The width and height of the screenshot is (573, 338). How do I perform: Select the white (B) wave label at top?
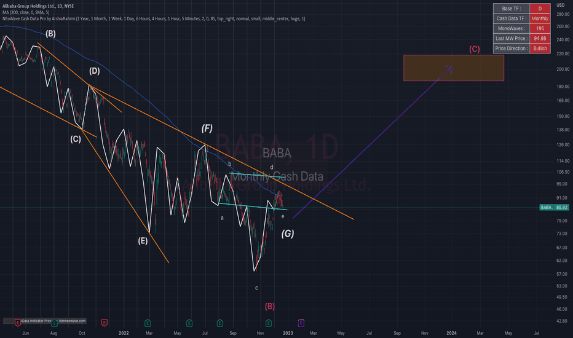[50, 34]
